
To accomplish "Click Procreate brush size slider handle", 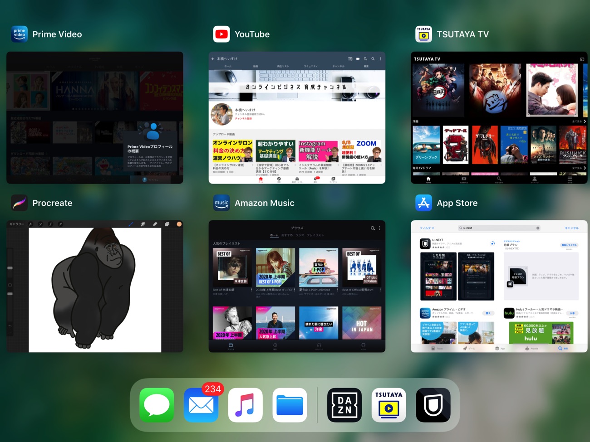I will tap(10, 268).
